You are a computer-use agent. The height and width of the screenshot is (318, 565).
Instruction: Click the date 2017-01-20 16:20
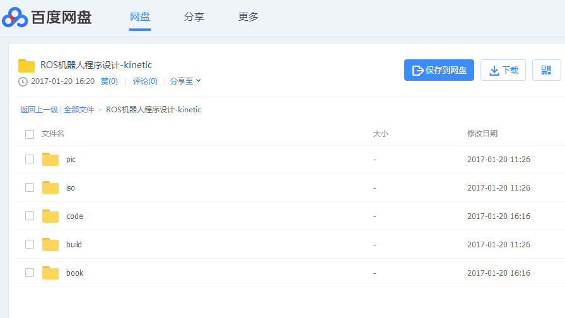[62, 81]
